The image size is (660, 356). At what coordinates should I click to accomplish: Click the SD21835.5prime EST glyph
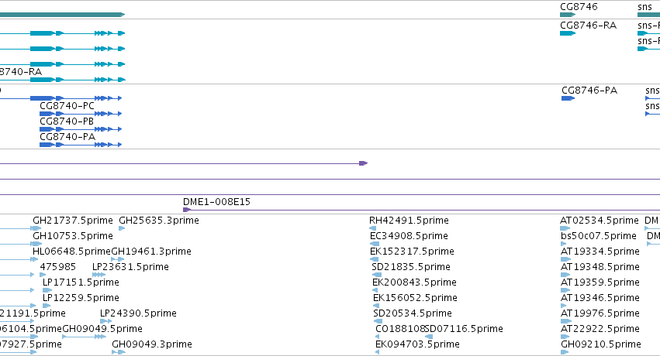pyautogui.click(x=377, y=275)
